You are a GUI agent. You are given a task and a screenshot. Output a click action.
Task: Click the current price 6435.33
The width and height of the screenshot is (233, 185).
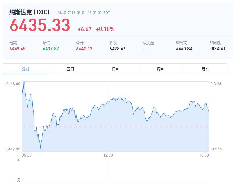[x=40, y=25]
